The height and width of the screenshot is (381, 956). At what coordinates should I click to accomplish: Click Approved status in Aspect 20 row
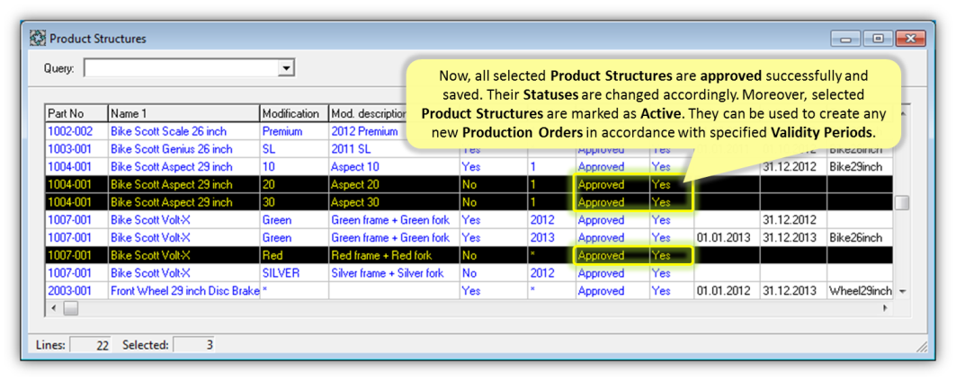[612, 184]
